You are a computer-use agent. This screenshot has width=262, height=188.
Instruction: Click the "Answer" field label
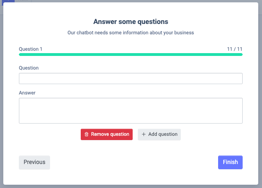click(27, 93)
